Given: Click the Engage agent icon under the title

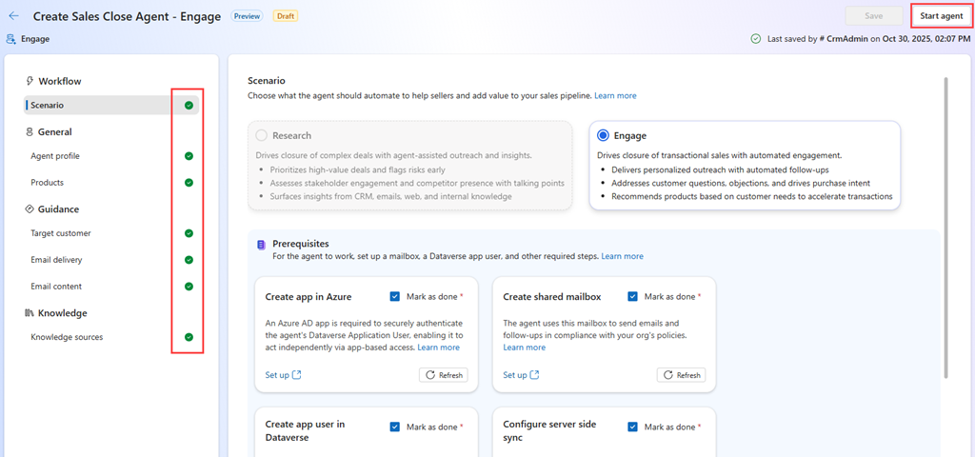Looking at the screenshot, I should tap(10, 38).
